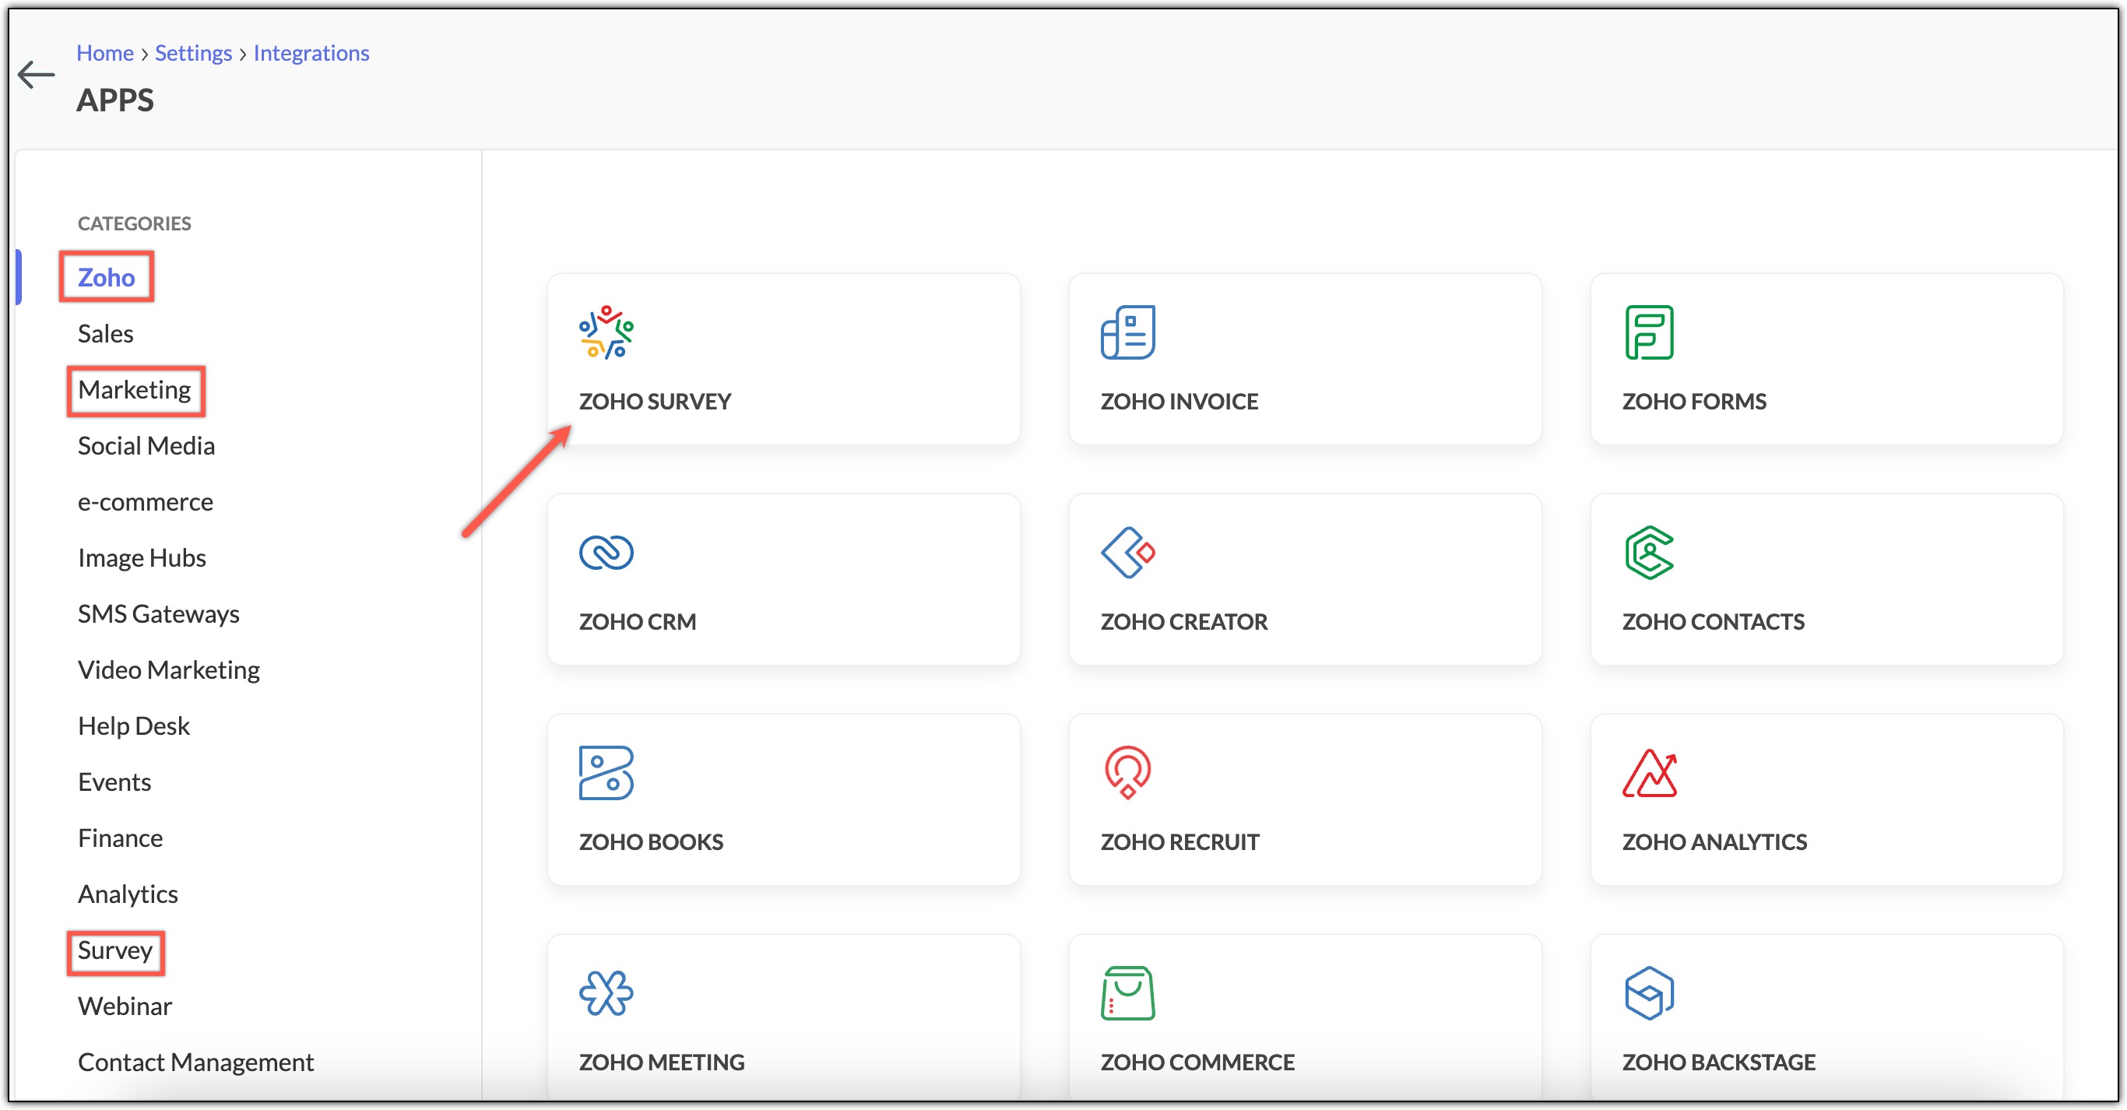The height and width of the screenshot is (1110, 2127).
Task: Open Settings breadcrumb link
Action: [x=193, y=53]
